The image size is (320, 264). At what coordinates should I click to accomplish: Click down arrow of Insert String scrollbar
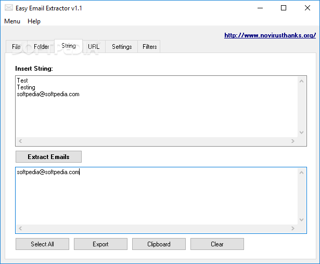[301, 133]
